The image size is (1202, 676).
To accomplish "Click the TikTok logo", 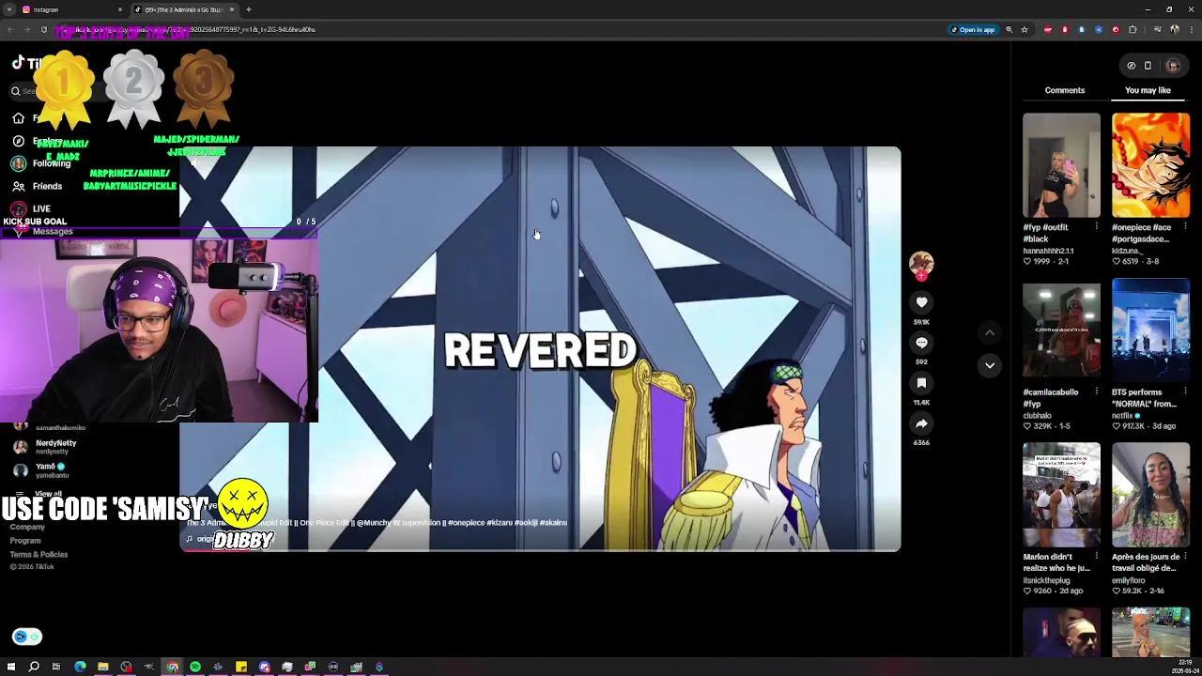I will coord(25,64).
